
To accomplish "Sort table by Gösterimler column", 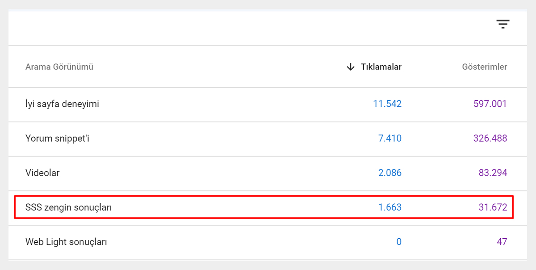I will point(484,67).
